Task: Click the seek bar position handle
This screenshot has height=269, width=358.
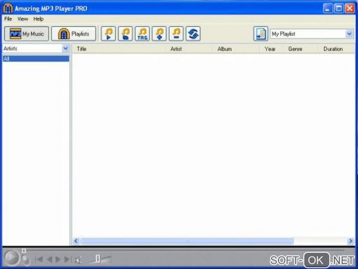Action: (x=24, y=251)
